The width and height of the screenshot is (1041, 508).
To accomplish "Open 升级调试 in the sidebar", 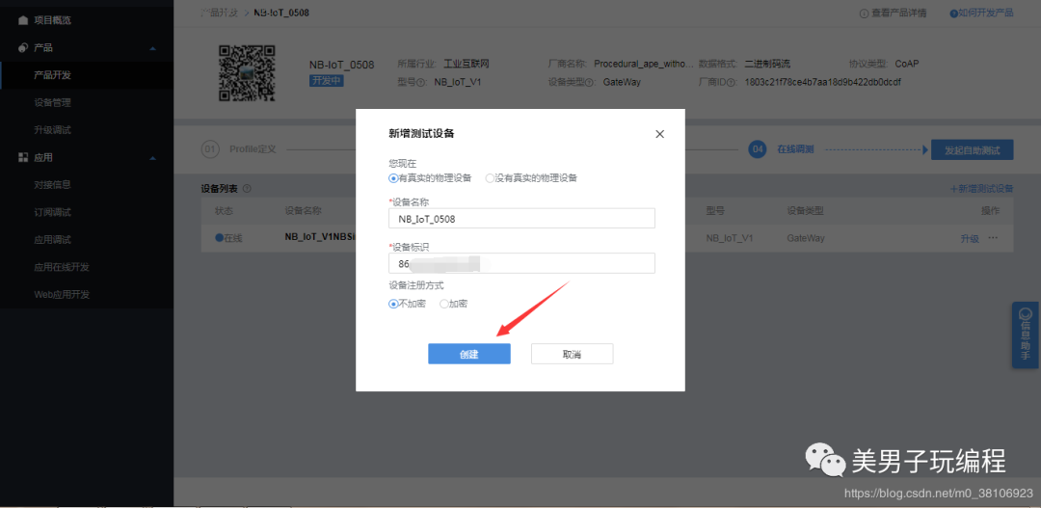I will 52,130.
